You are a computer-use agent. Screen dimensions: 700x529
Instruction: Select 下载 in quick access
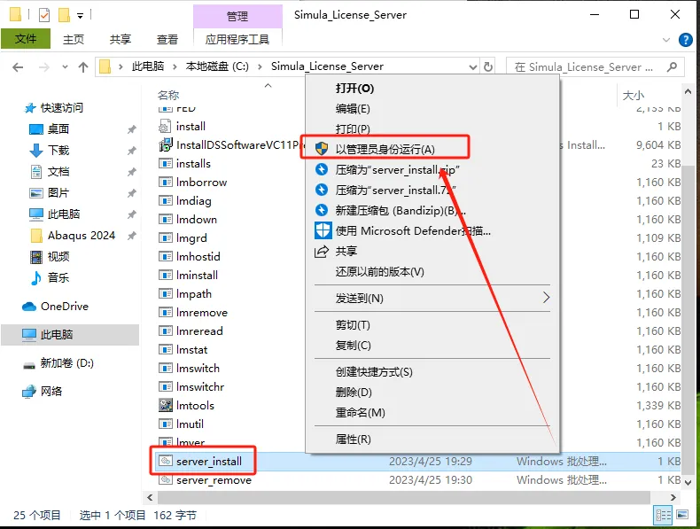(x=58, y=150)
